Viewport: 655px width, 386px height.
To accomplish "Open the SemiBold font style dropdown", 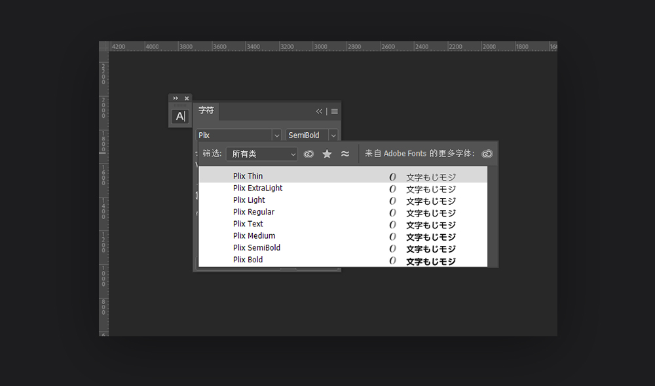I will click(x=333, y=135).
